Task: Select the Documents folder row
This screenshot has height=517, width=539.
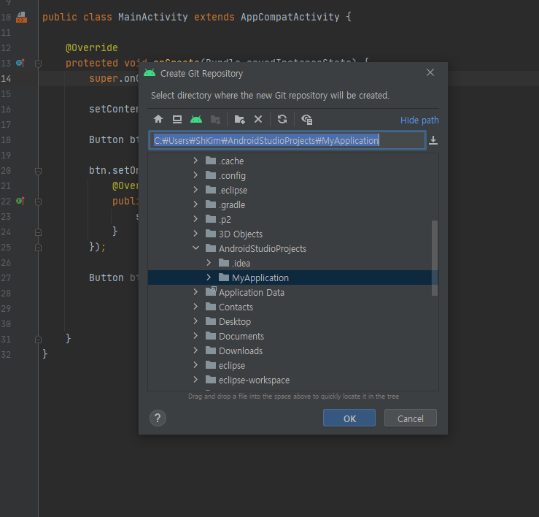Action: pyautogui.click(x=293, y=336)
